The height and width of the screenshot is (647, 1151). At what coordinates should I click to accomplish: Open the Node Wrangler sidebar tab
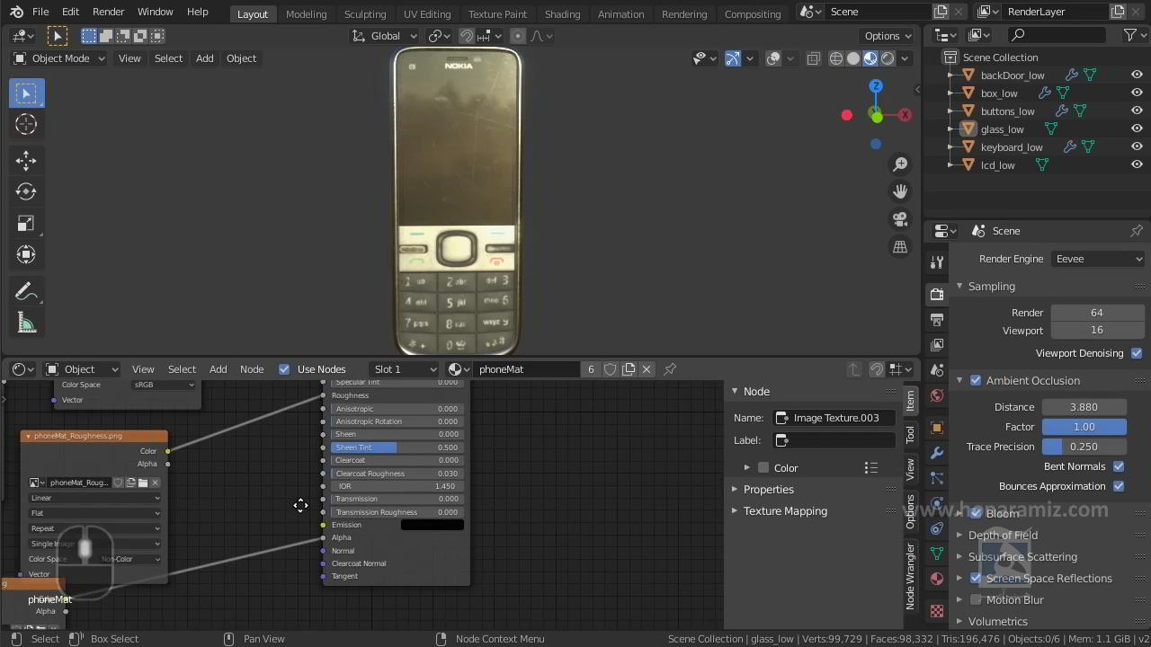coord(910,577)
